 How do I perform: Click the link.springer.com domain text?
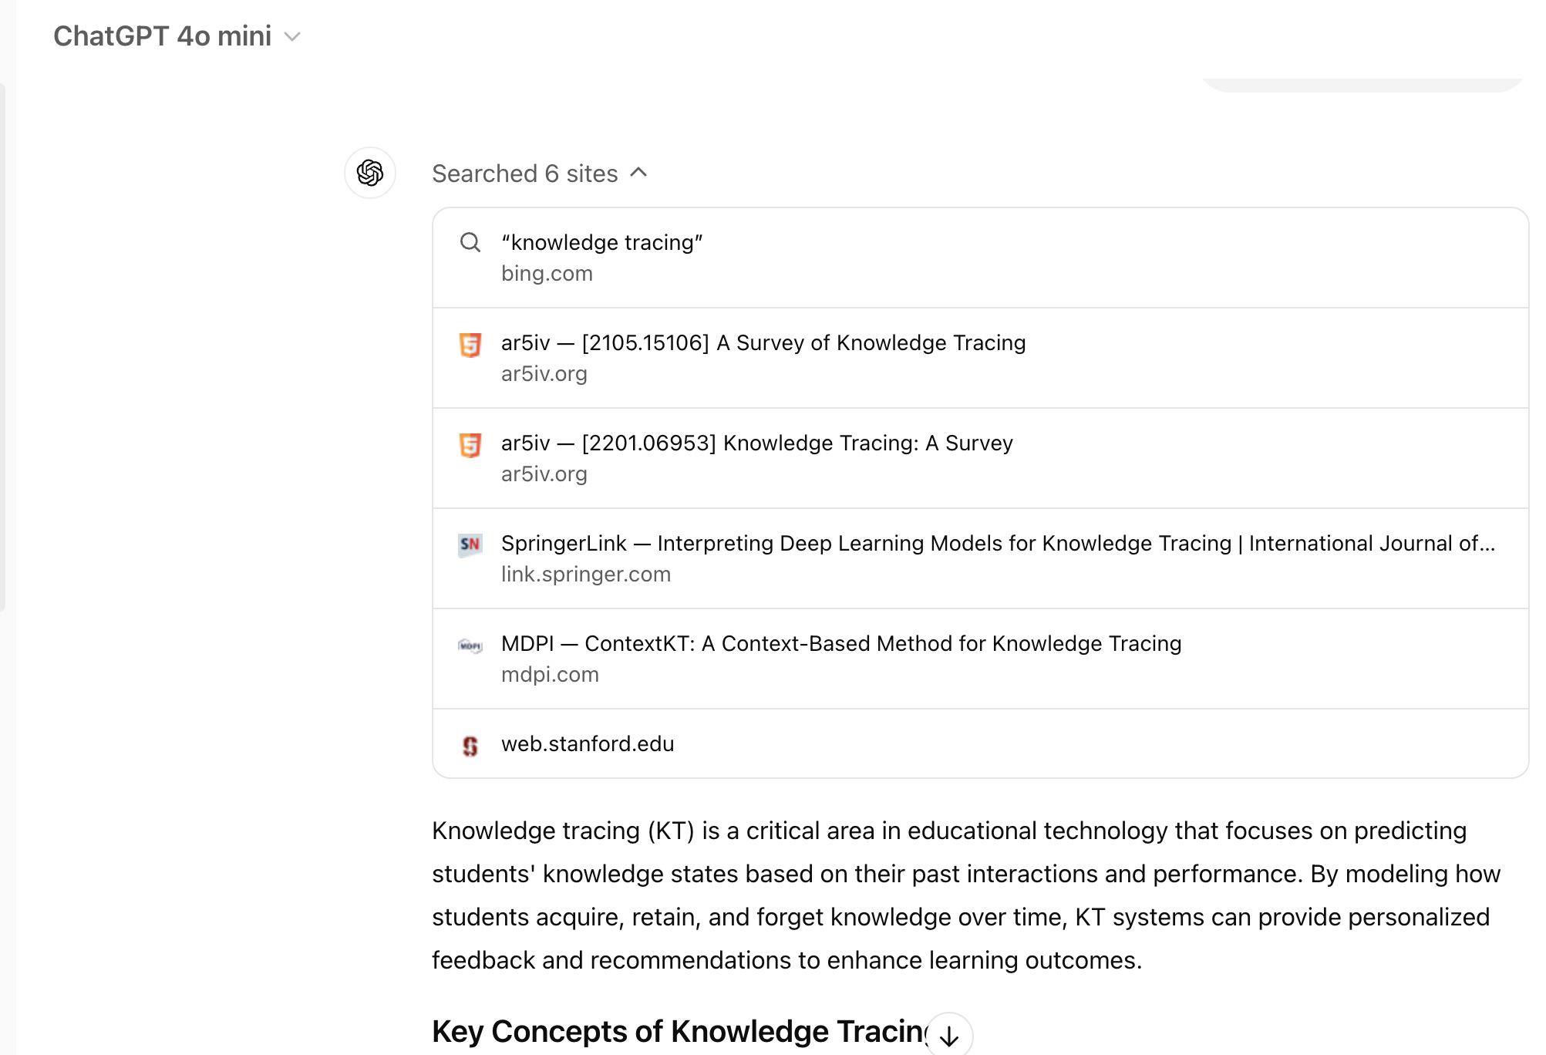coord(586,575)
